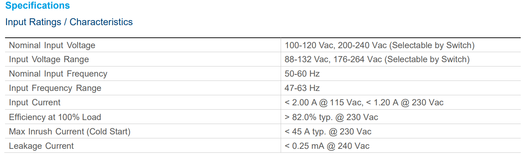Click the "Efficiency at 100% Load" label
This screenshot has height=156, width=529.
click(x=55, y=117)
